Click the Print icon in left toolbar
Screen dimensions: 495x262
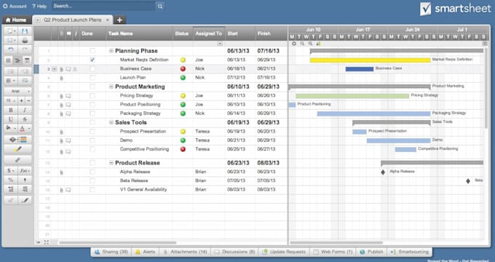coord(25,41)
